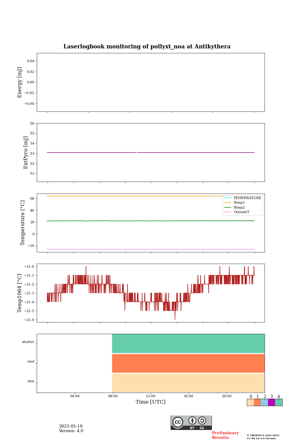Screen dimensions: 294x441
Task: Click the Energy [mJ] axis label
Action: point(20,82)
